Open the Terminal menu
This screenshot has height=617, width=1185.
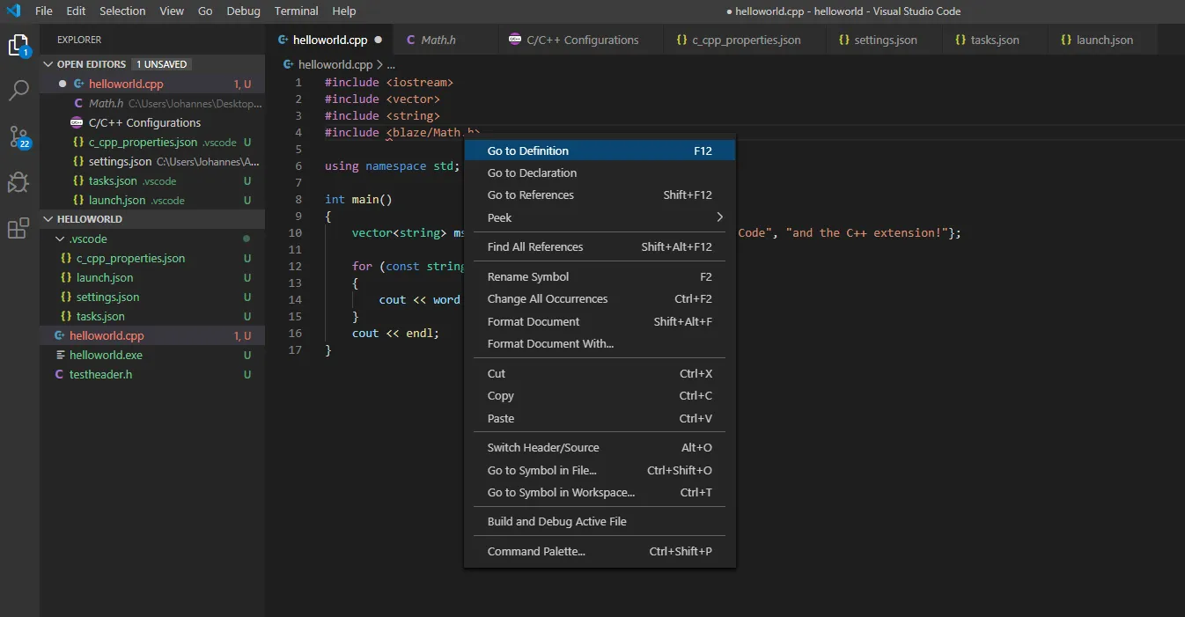pos(296,11)
